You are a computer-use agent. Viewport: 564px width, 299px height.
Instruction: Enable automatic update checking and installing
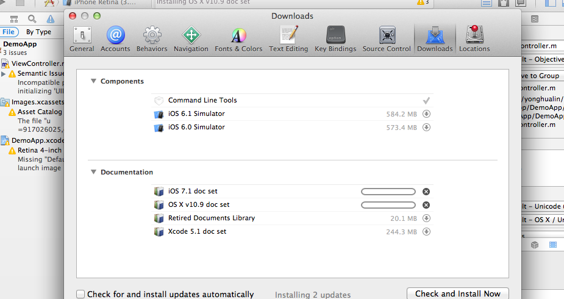tap(80, 294)
